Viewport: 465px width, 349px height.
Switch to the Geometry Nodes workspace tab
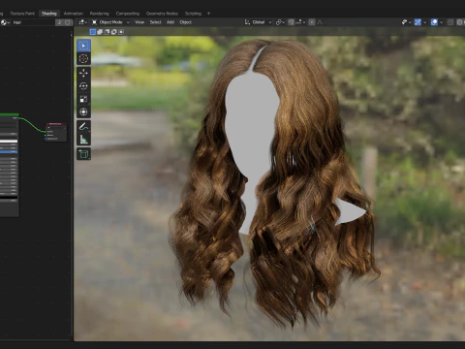[162, 14]
